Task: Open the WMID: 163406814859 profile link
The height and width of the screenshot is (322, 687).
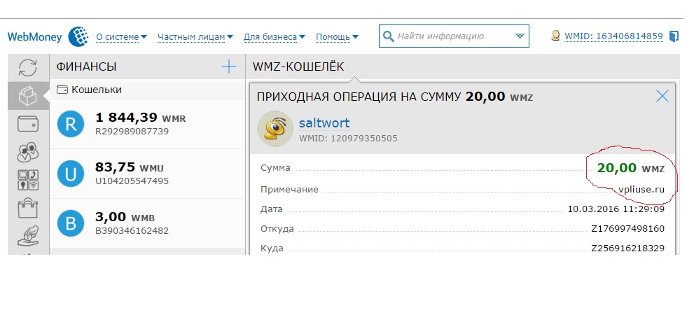Action: 613,36
